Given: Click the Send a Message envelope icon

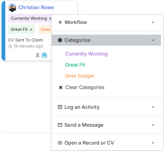Looking at the screenshot, I should pos(60,125).
